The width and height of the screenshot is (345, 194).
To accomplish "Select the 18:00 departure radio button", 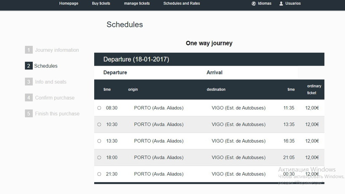I will (99, 157).
